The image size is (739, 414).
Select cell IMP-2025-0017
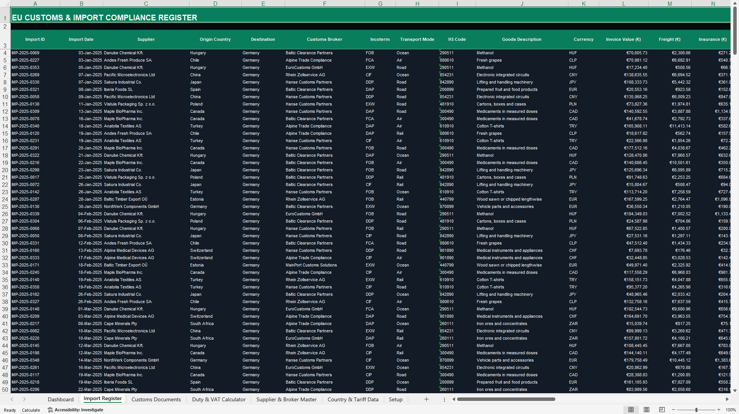(35, 178)
